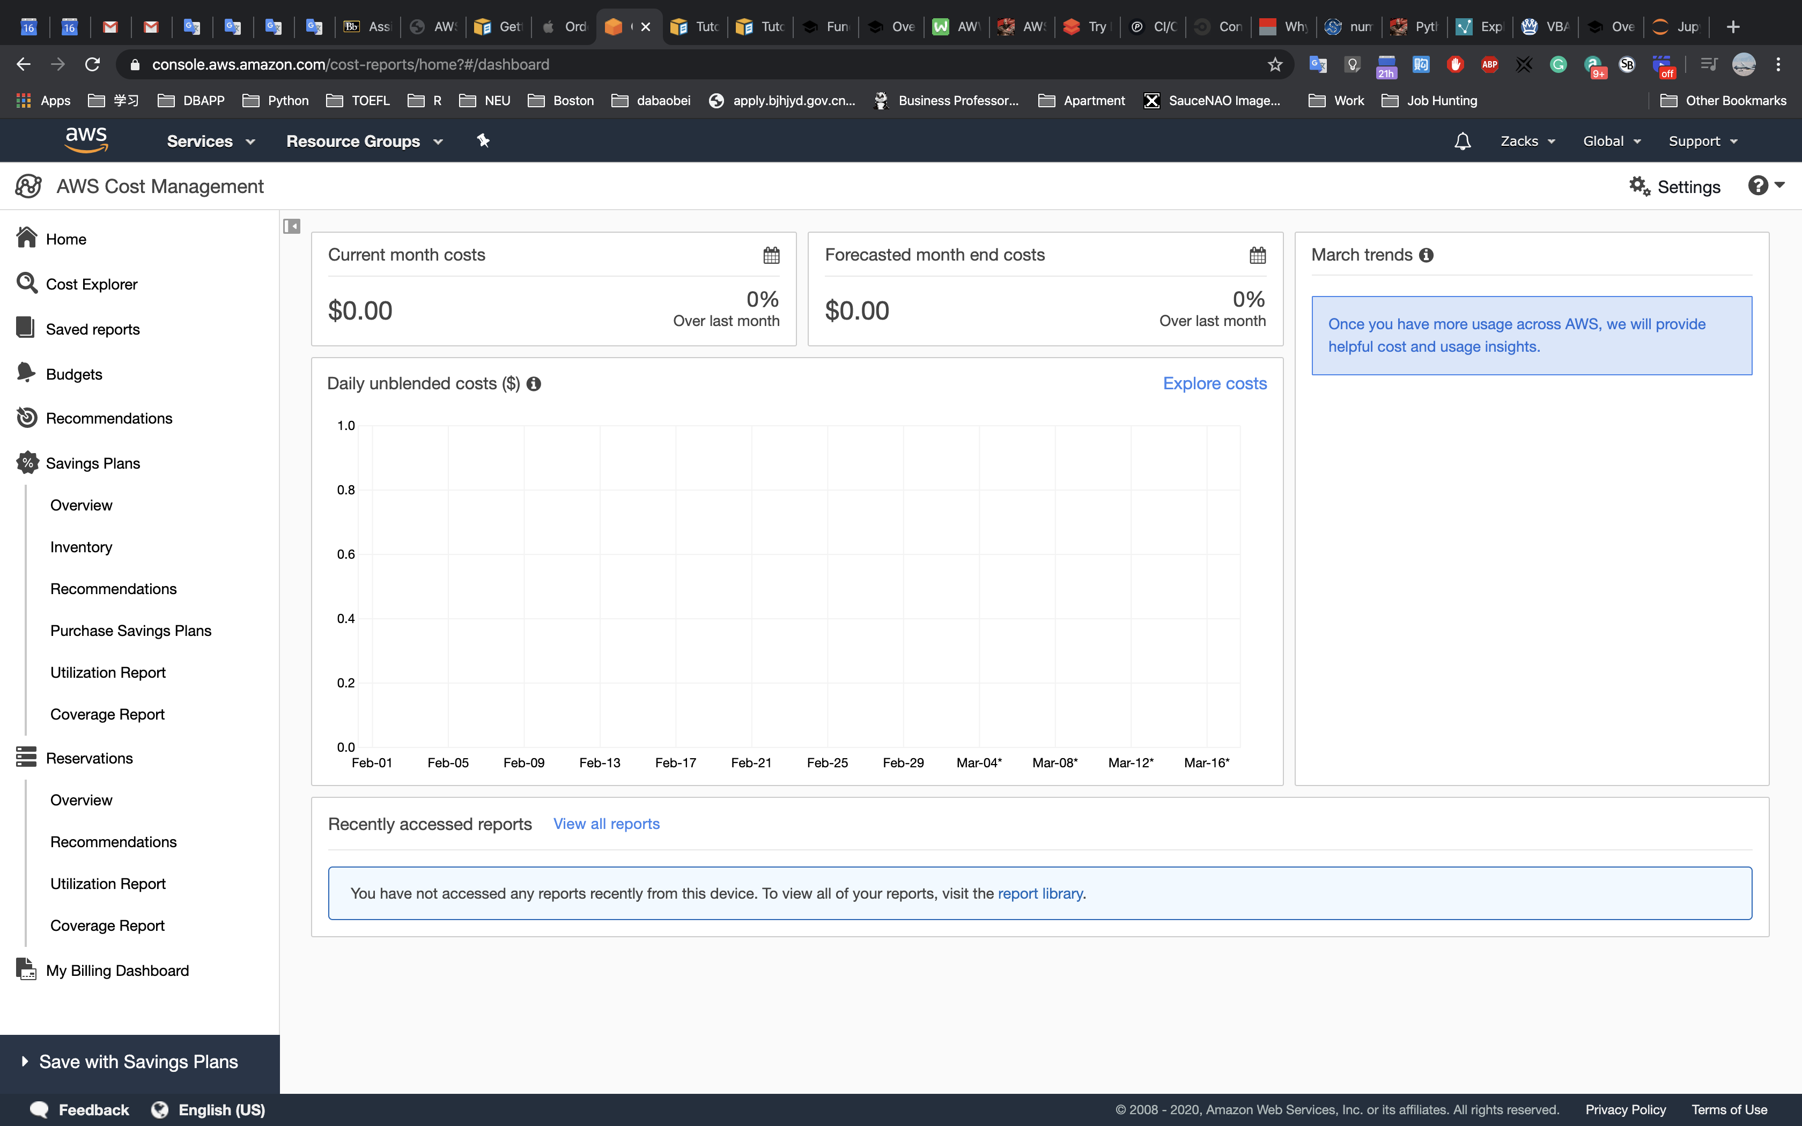The height and width of the screenshot is (1126, 1802).
Task: Expand the Save with Savings Plans panel
Action: point(138,1061)
